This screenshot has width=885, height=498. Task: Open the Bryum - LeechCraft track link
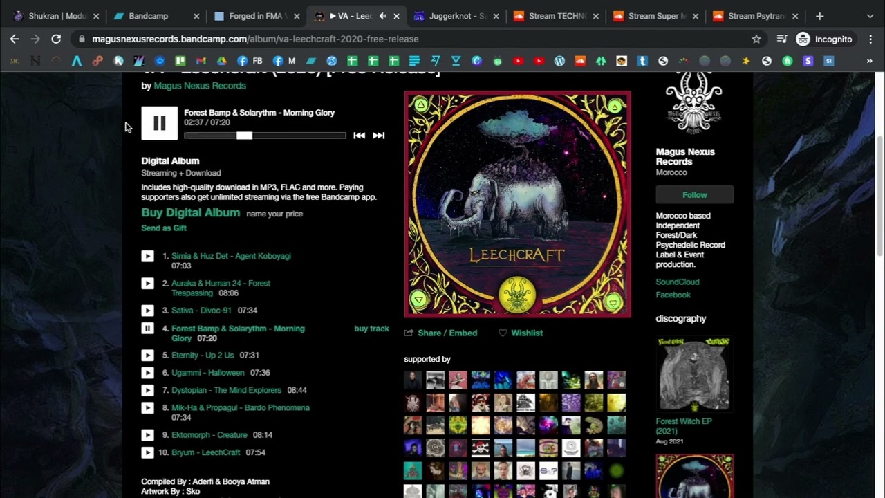206,452
